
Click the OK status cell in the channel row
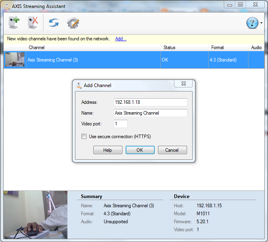coord(184,60)
